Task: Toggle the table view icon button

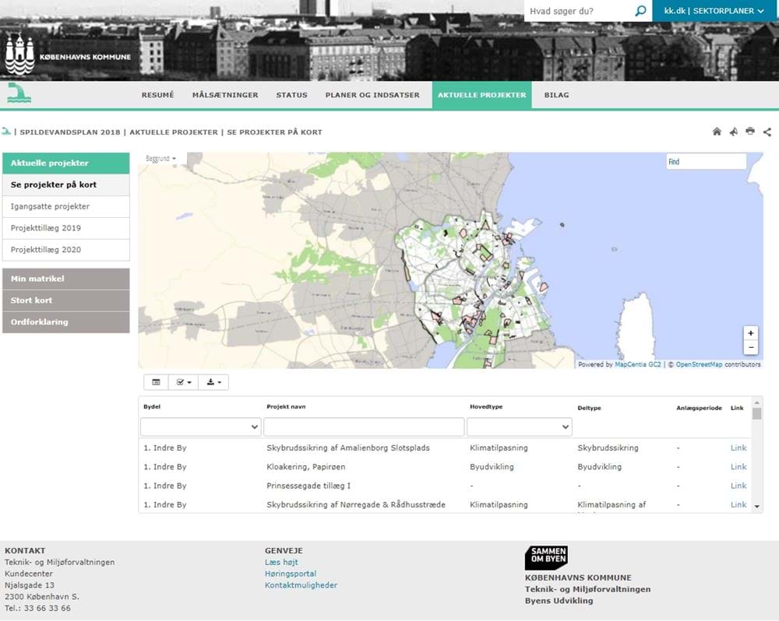Action: pos(156,382)
